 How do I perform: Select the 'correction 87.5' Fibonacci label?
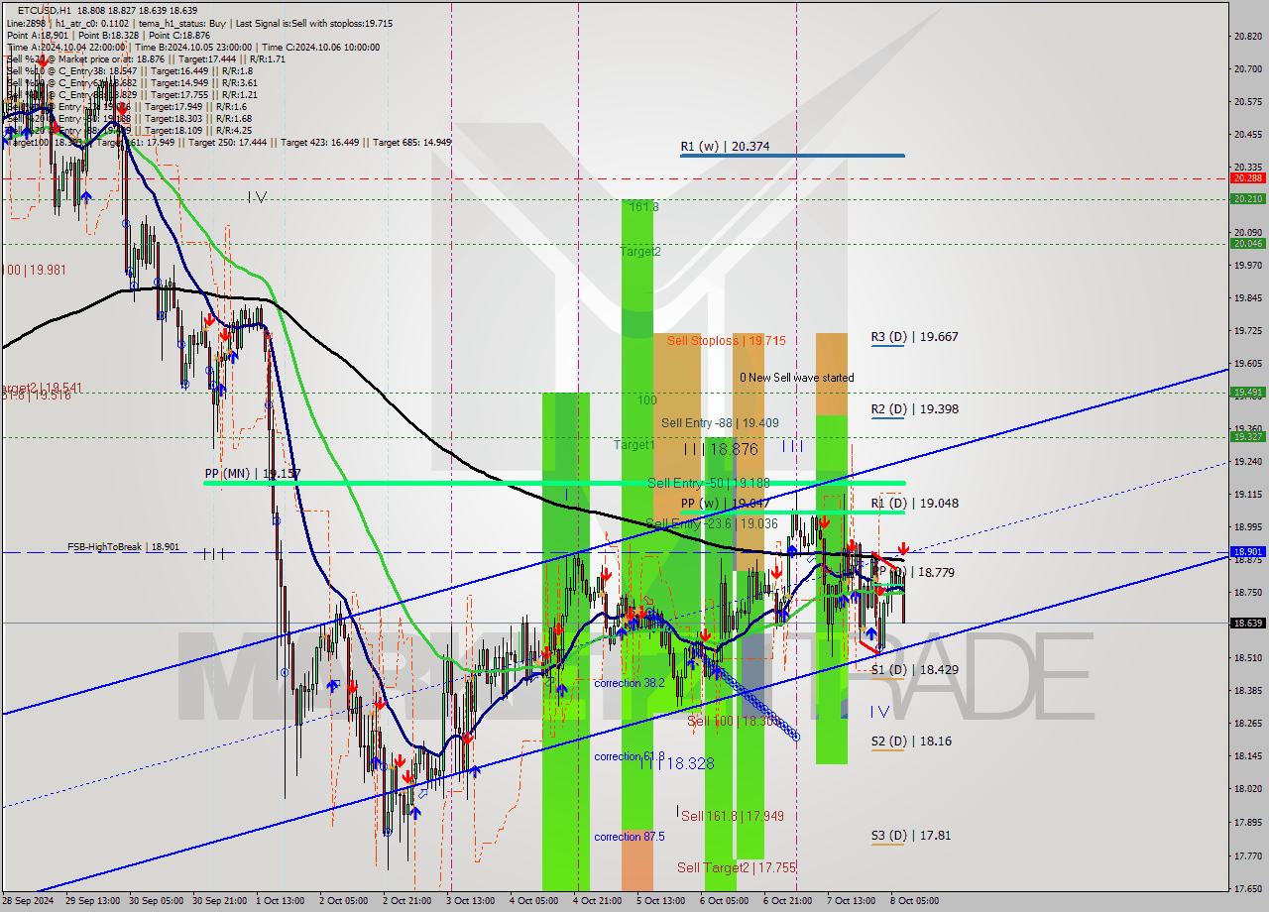630,838
